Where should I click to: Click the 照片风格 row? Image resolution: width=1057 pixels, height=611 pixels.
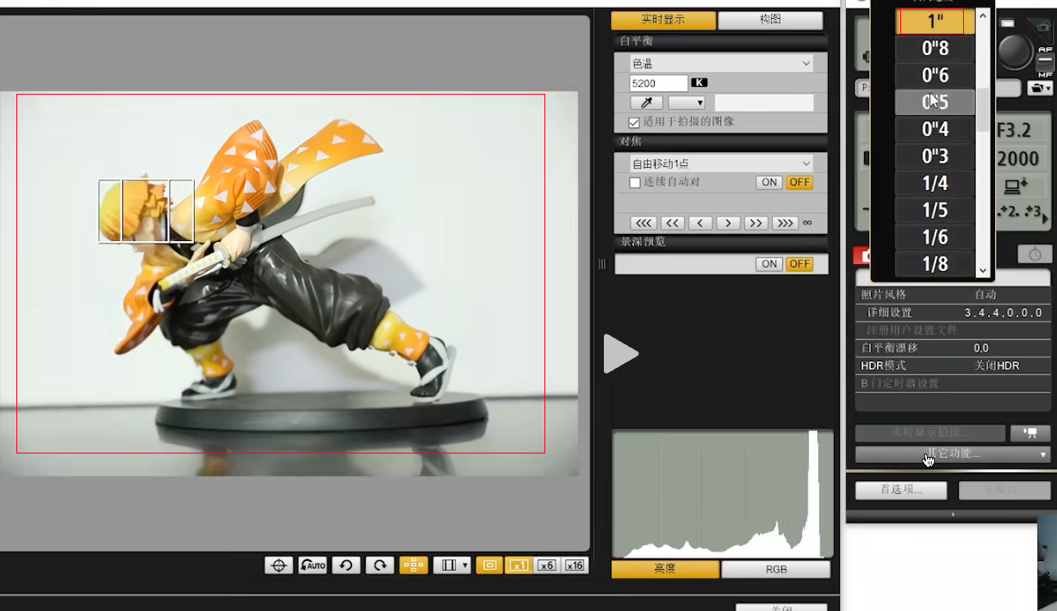pyautogui.click(x=953, y=294)
